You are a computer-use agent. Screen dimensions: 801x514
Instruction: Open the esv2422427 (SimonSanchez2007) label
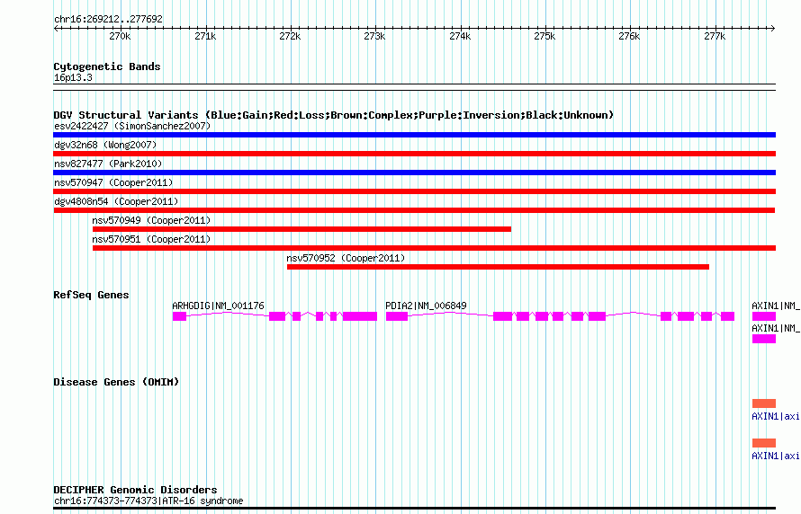click(132, 126)
